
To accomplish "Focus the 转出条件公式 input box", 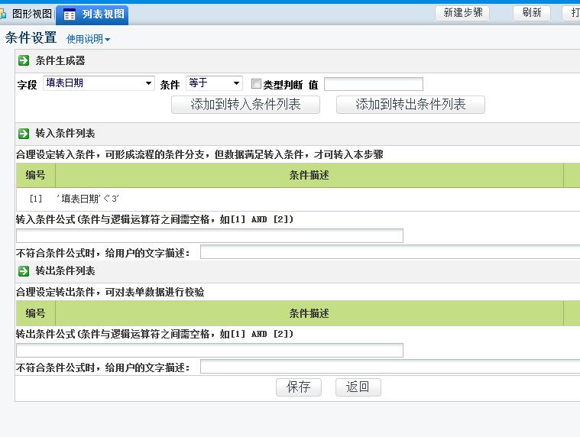I will pos(209,350).
